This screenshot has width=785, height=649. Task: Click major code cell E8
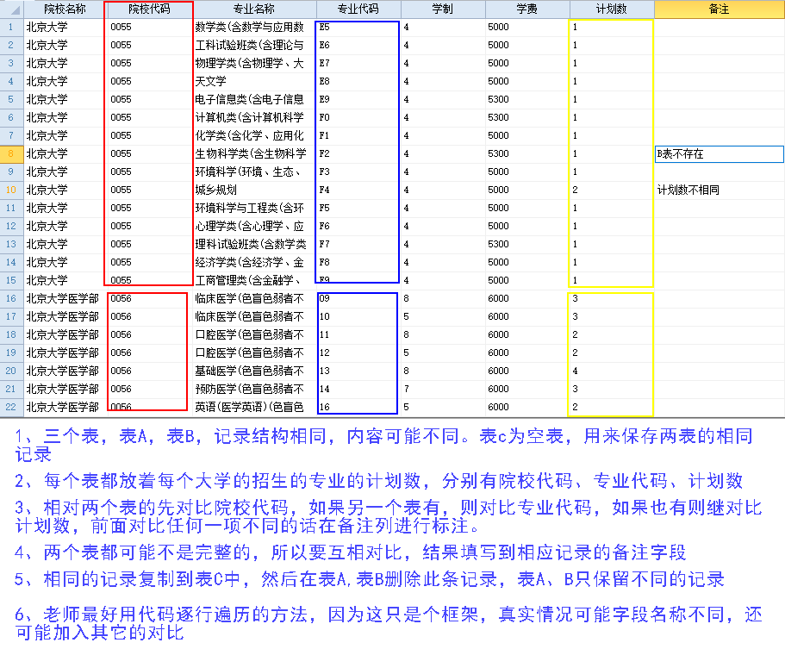click(358, 81)
